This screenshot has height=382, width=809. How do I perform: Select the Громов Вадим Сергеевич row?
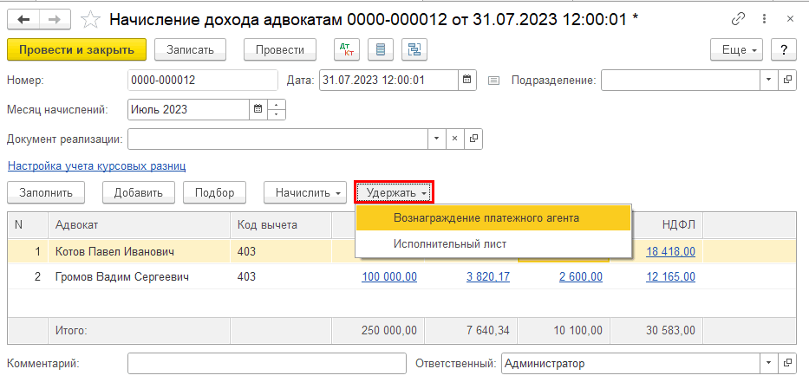[121, 277]
